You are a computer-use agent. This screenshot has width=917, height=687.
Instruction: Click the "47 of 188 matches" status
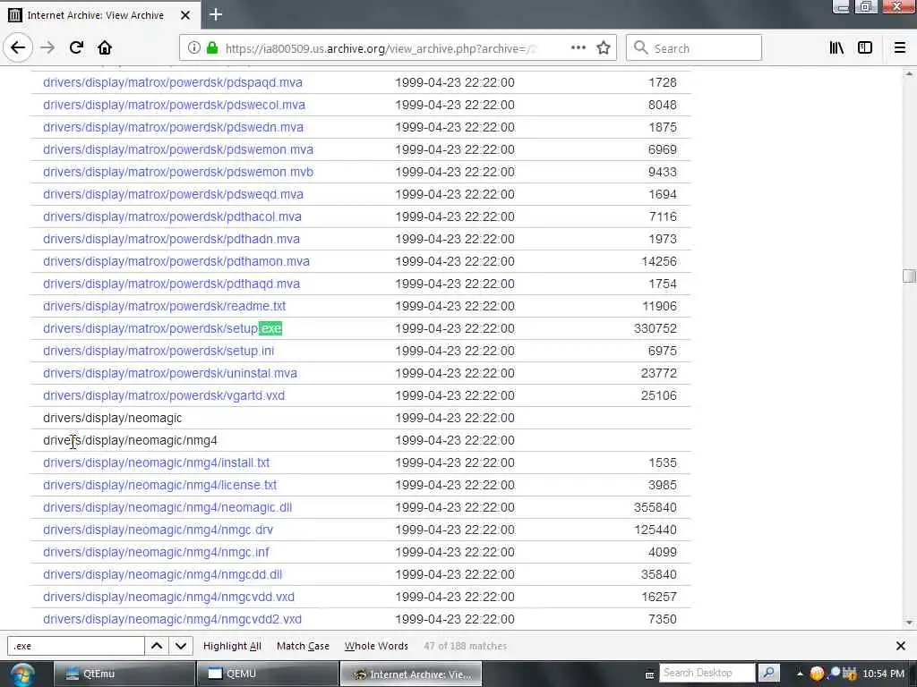pos(465,646)
